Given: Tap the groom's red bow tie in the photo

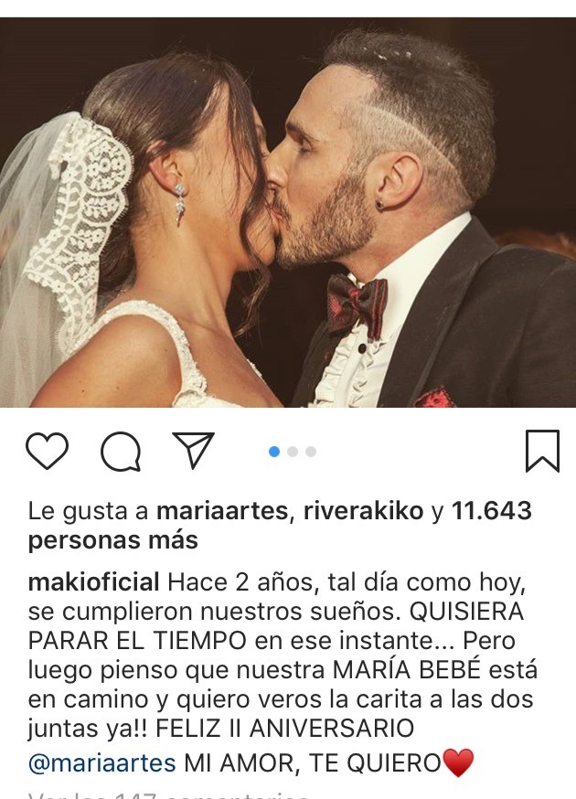Looking at the screenshot, I should (x=357, y=305).
